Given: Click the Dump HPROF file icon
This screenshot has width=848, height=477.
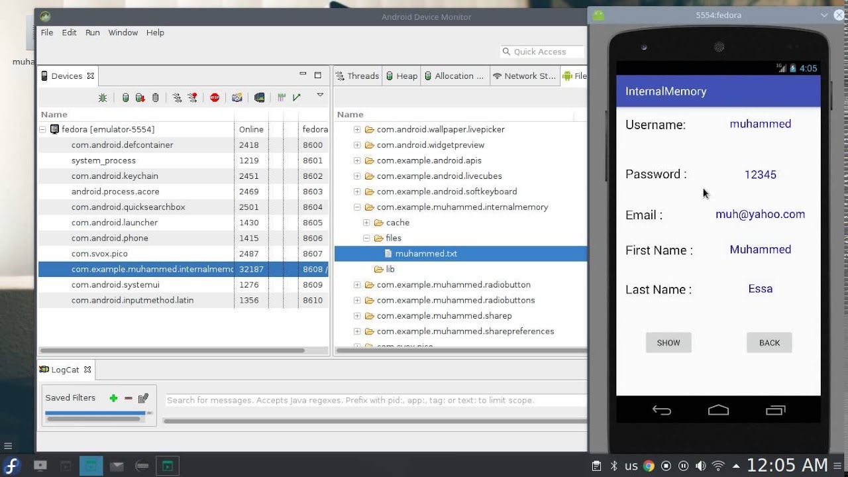Looking at the screenshot, I should click(x=140, y=97).
